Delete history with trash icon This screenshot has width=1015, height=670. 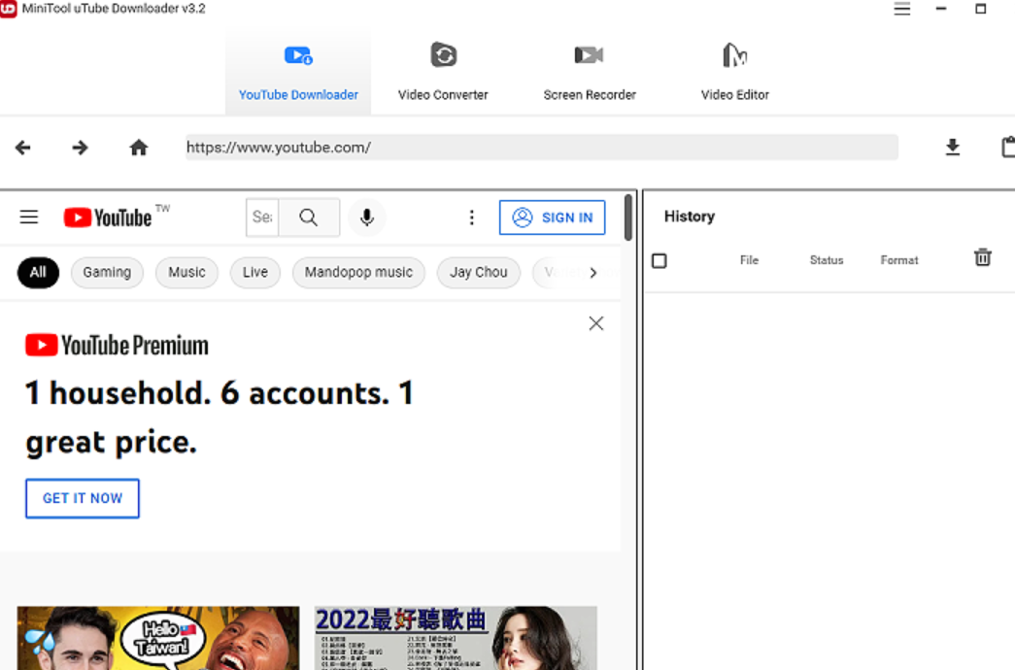pos(983,257)
